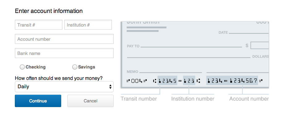Click the Transit number caption under cheque

pyautogui.click(x=139, y=99)
